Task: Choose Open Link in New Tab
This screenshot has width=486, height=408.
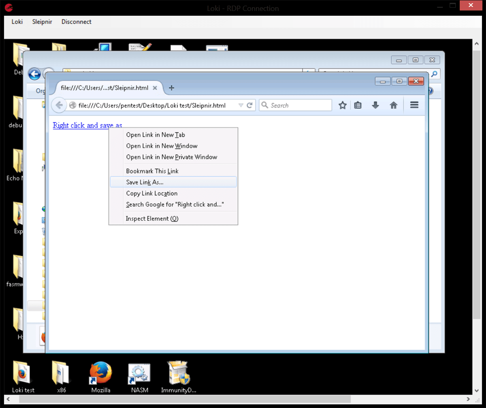Action: pyautogui.click(x=156, y=135)
